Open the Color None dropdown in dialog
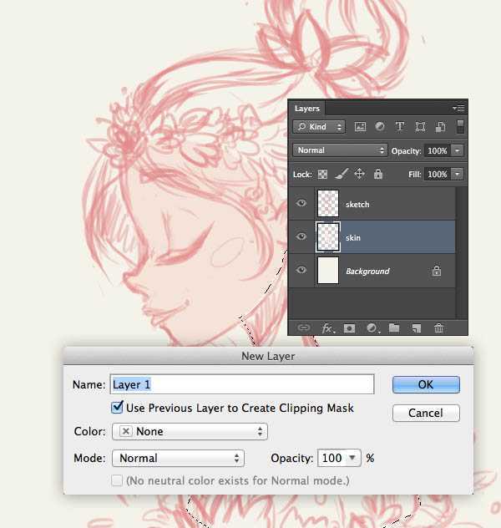 [x=190, y=431]
